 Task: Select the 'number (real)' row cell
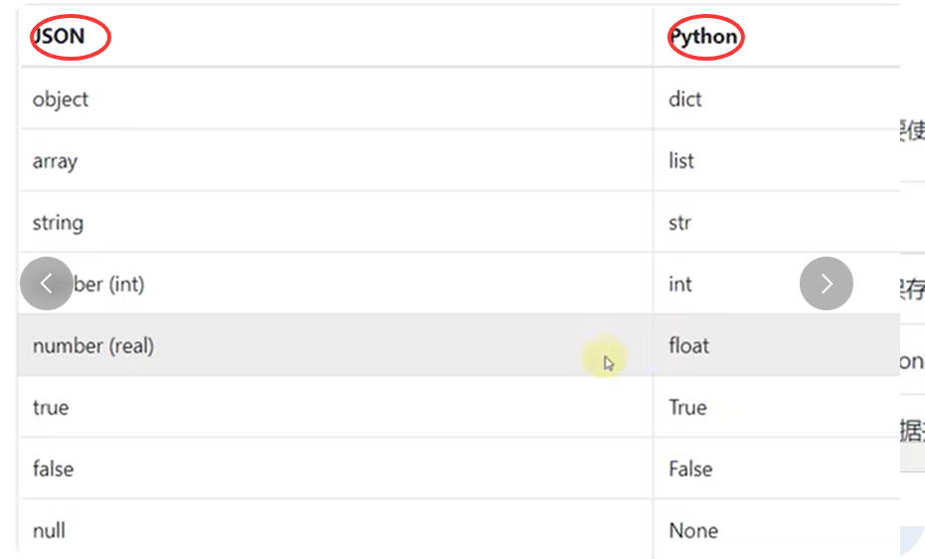93,346
